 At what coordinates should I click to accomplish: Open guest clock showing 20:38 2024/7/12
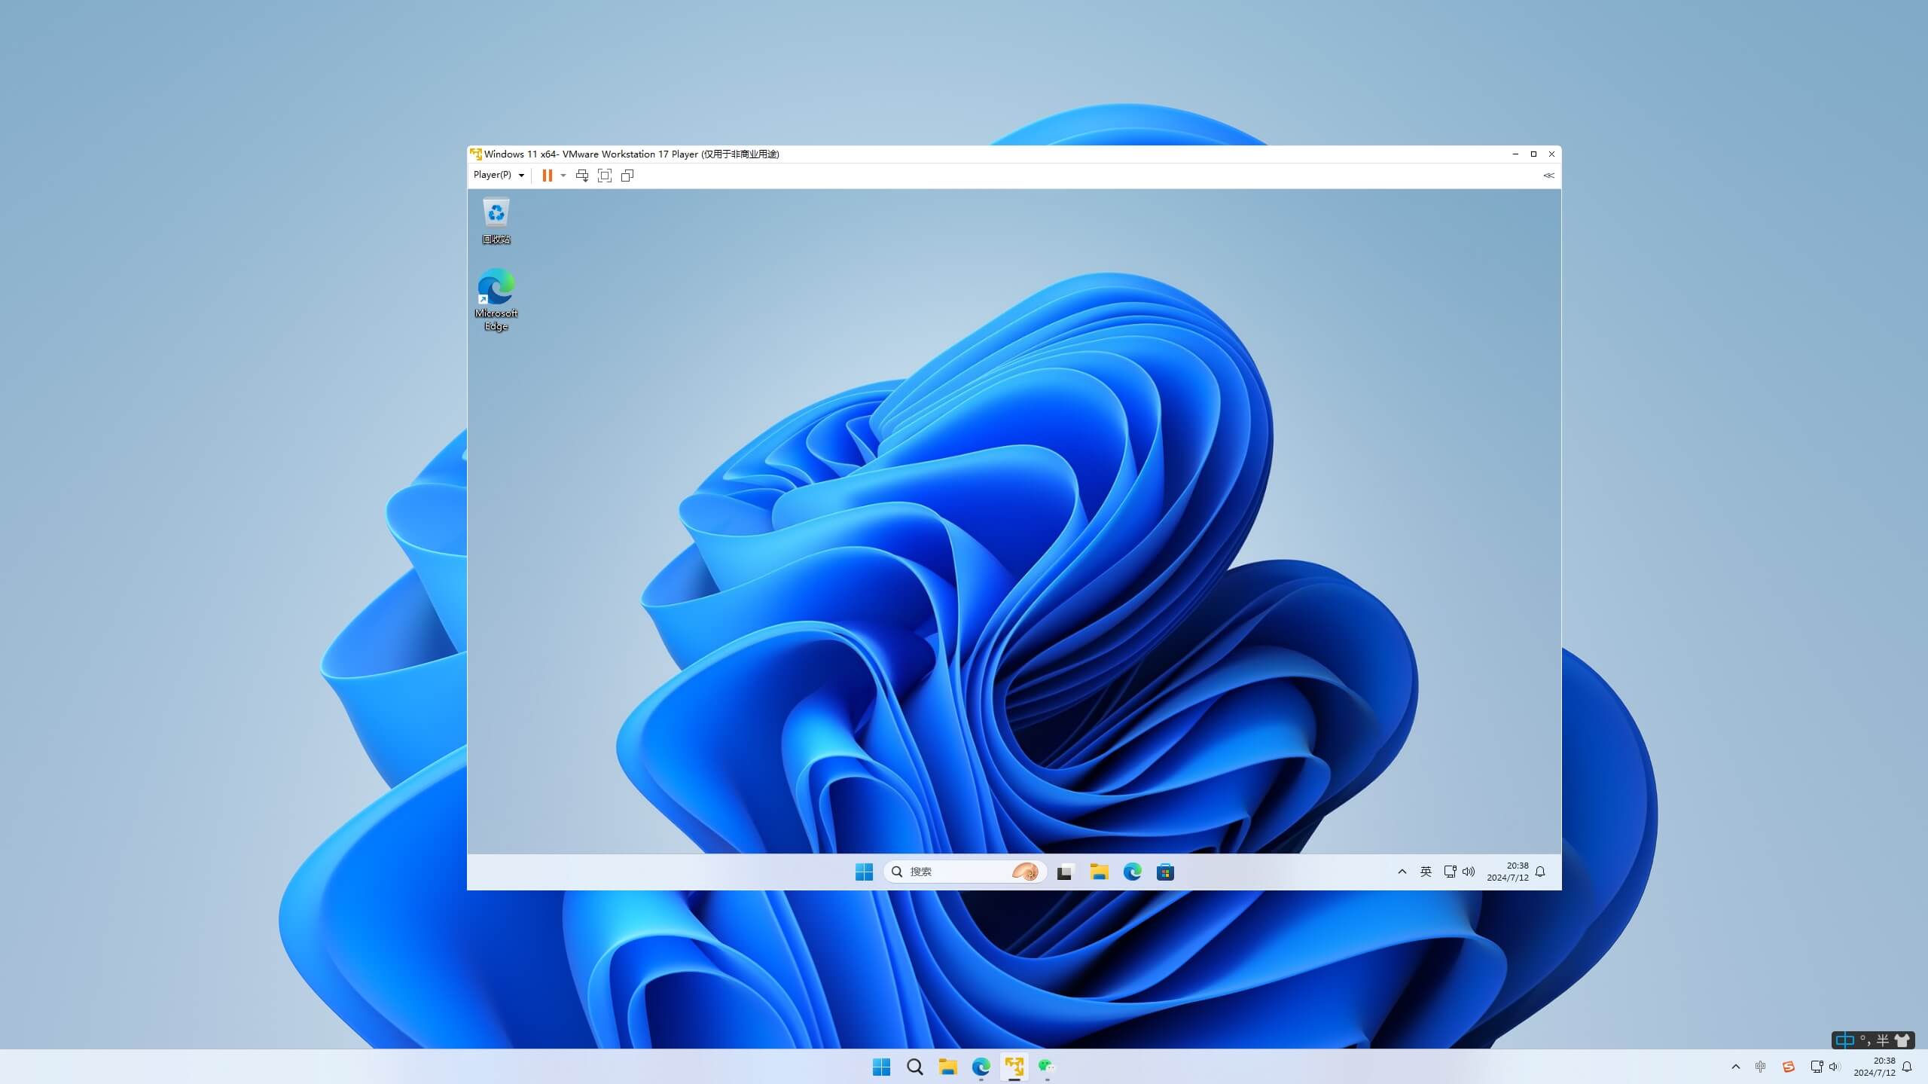[1508, 872]
